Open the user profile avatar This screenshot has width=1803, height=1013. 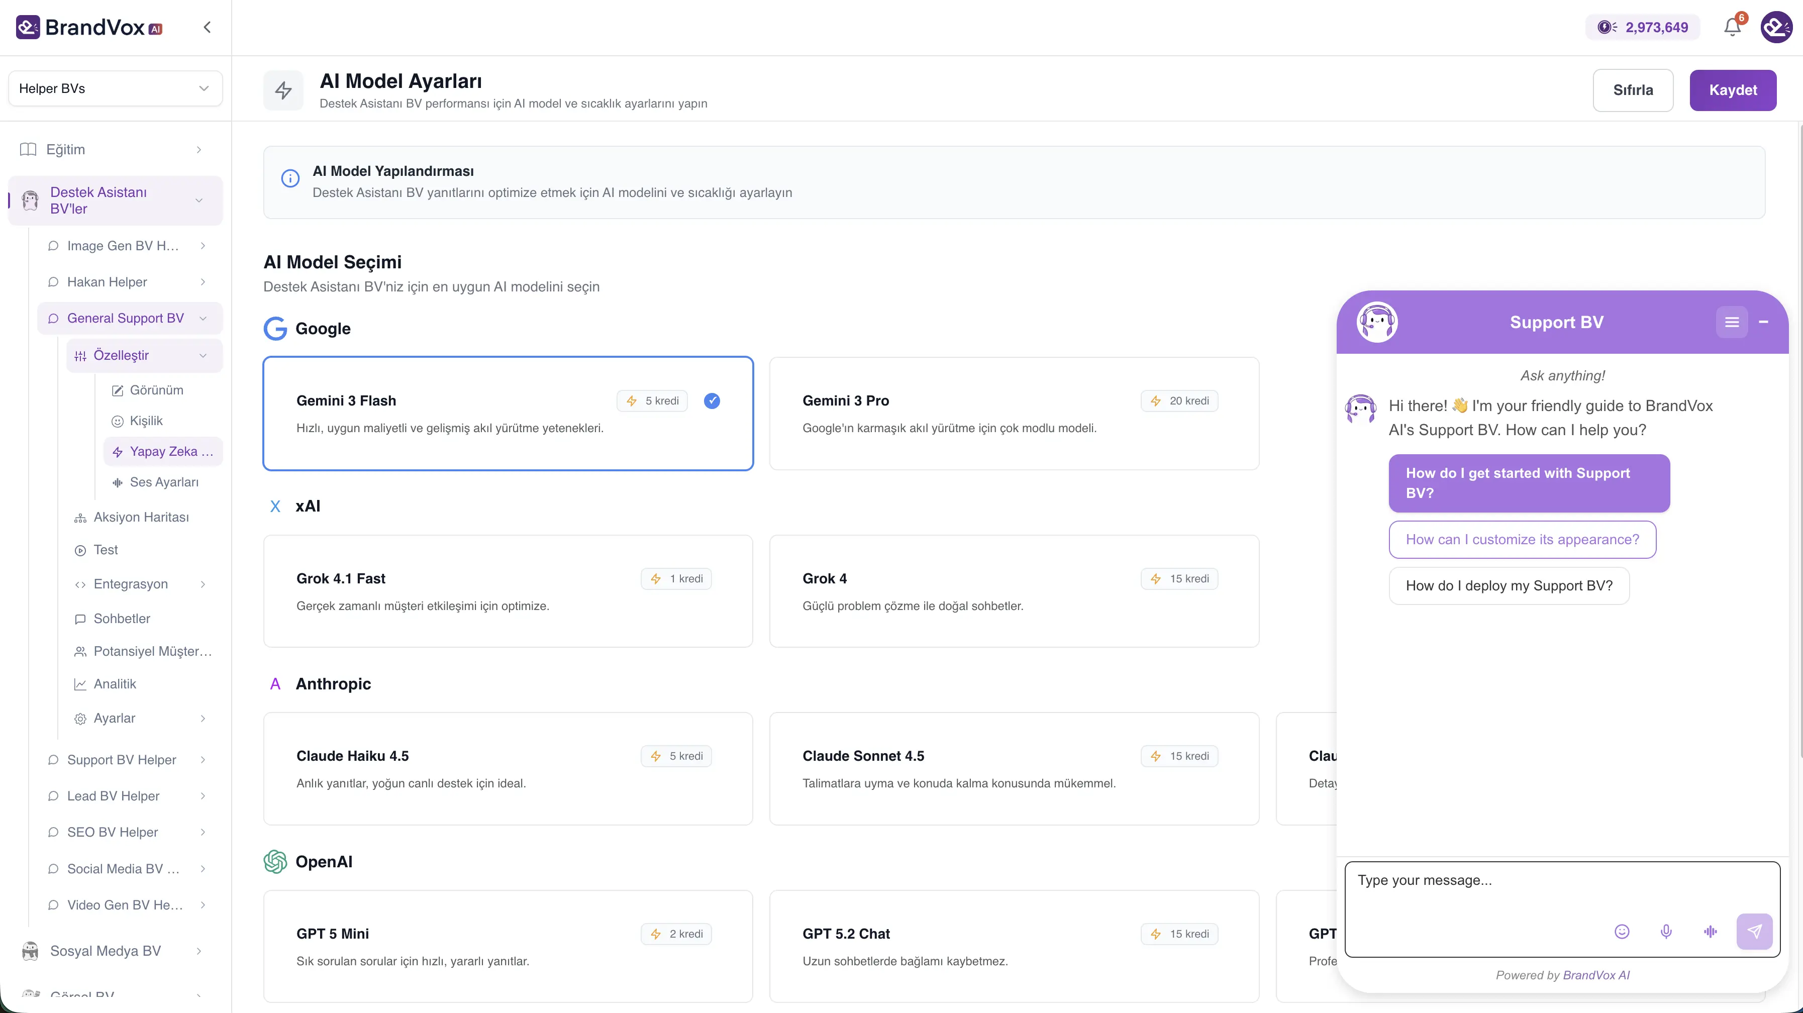(1776, 27)
